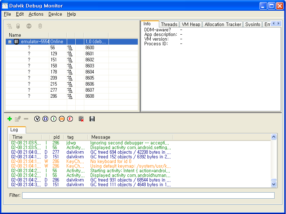
Task: Open the File menu
Action: tap(7, 14)
